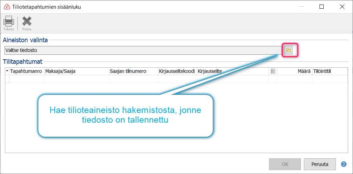
Task: Click the note column icon in table header
Action: click(273, 71)
